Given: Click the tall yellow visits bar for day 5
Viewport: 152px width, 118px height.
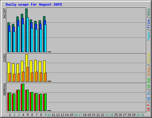Looking at the screenshot, I should click(26, 61).
